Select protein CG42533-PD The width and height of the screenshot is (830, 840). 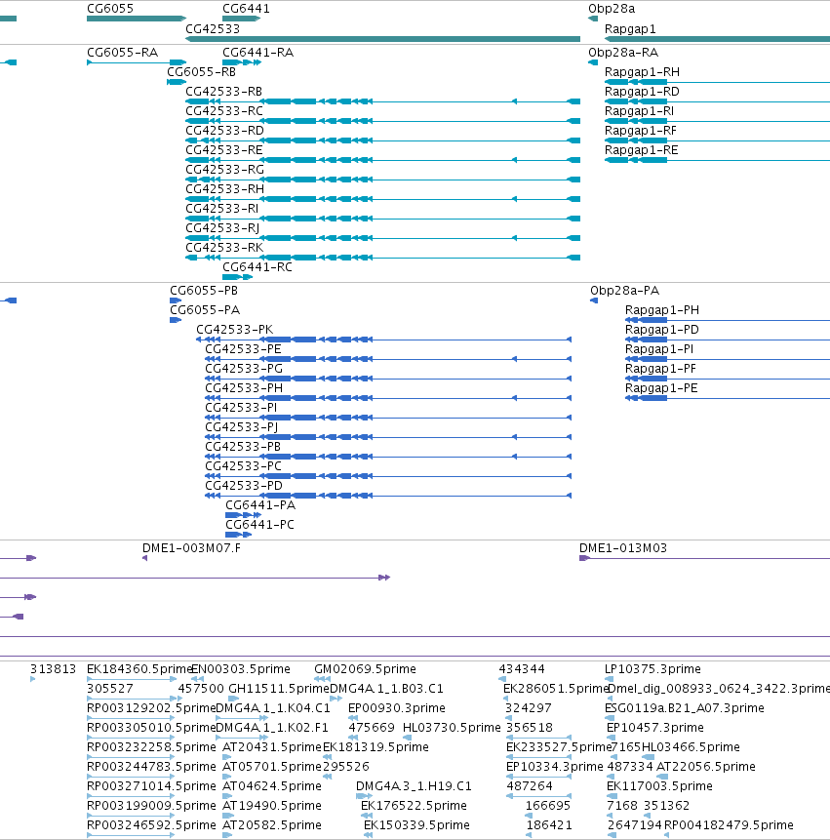click(x=244, y=486)
